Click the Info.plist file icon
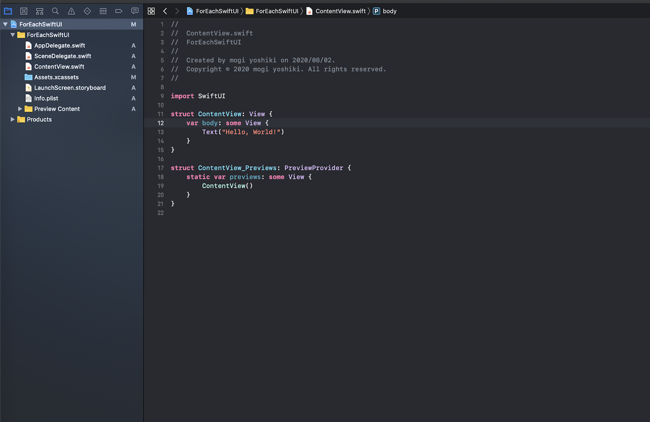Image resolution: width=650 pixels, height=422 pixels. pos(28,98)
